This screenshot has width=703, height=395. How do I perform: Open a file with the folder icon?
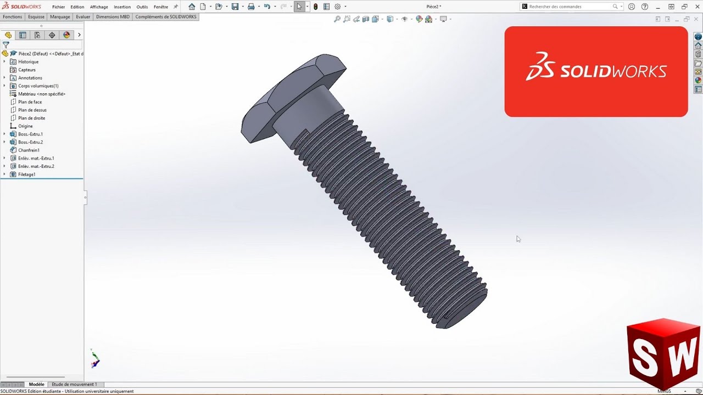pos(219,7)
